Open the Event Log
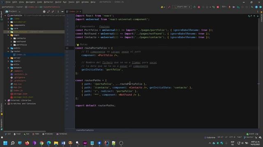The image size is (263, 147). click(x=252, y=134)
